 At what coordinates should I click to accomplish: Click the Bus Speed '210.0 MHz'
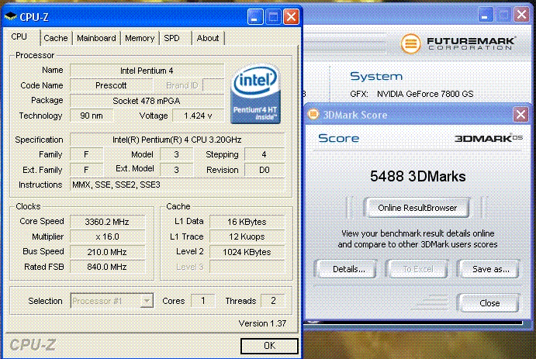[107, 252]
